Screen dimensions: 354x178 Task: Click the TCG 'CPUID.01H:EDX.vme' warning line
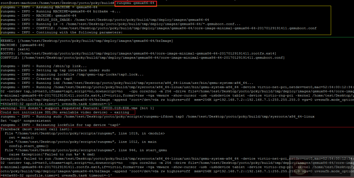77,108
